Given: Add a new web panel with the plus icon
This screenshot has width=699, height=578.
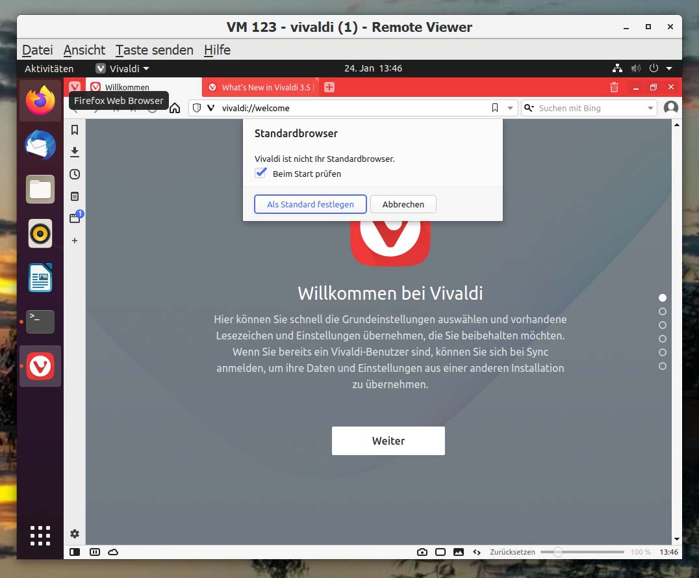Looking at the screenshot, I should pos(75,241).
